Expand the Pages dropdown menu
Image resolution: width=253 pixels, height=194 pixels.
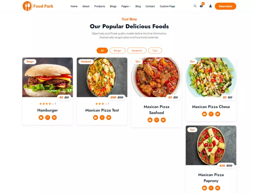(126, 6)
